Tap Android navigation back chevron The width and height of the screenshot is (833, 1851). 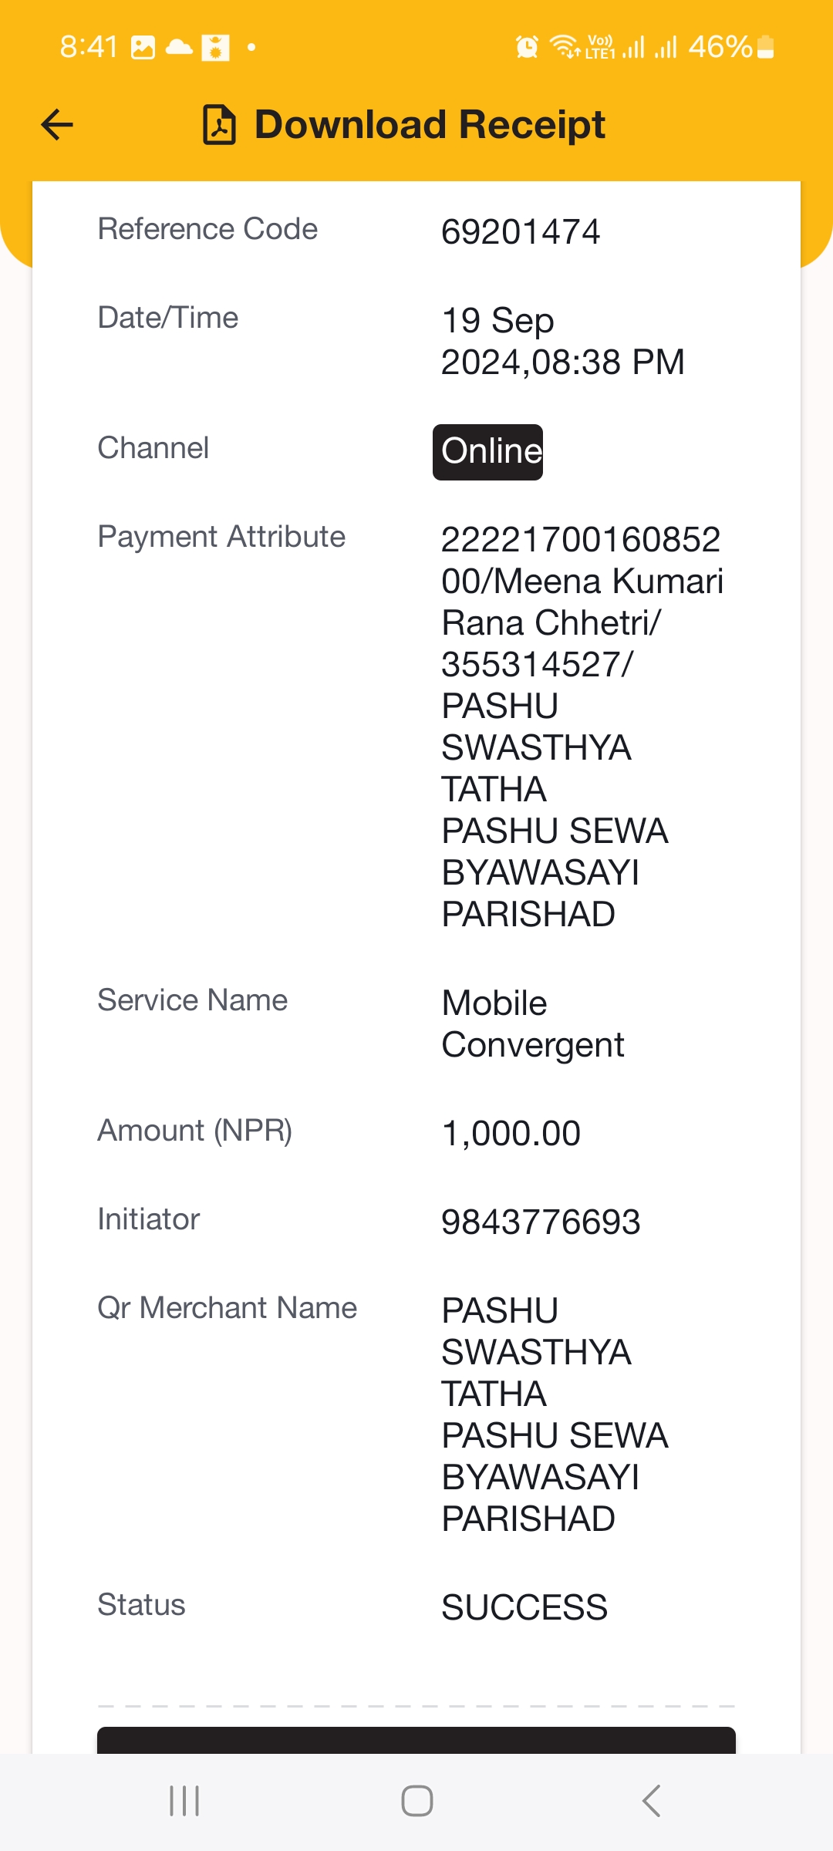tap(651, 1801)
